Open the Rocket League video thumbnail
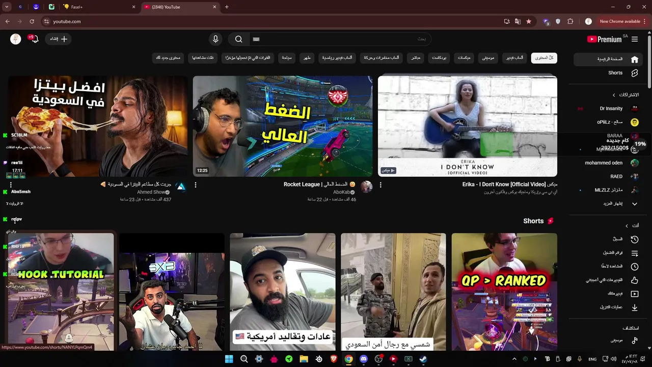Viewport: 652px width, 367px height. click(x=283, y=126)
